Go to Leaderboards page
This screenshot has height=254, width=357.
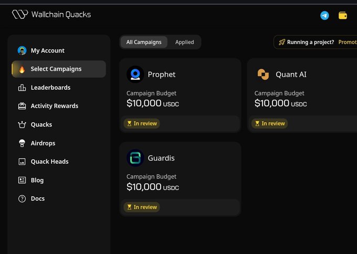pos(59,88)
